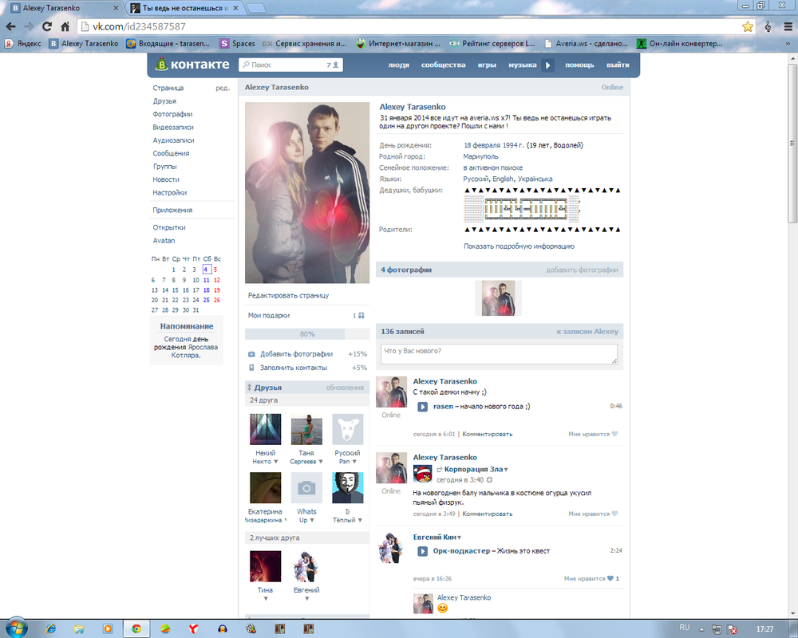Expand dropdown arrow under friend Таня Сергеева
The image size is (798, 638).
(321, 462)
